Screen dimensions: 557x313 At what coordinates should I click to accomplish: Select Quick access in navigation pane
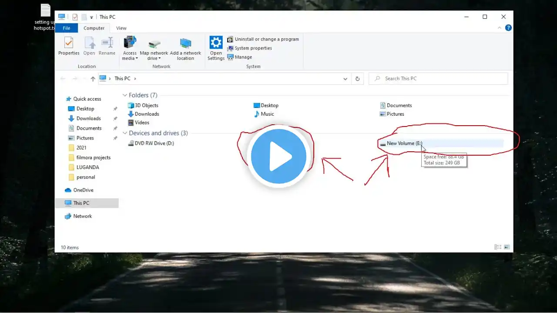[x=83, y=99]
